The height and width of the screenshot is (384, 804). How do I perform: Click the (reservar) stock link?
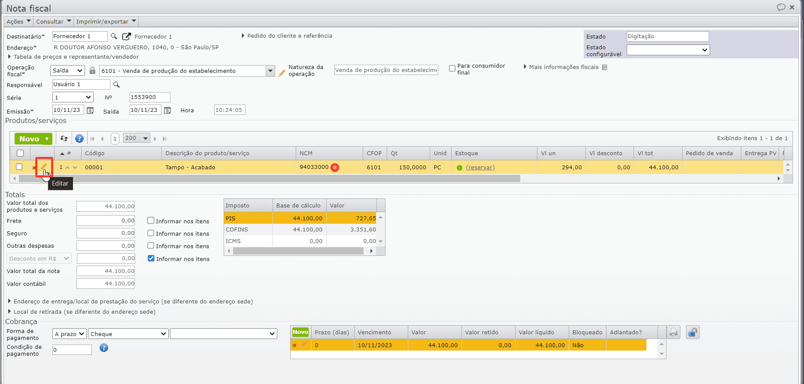[x=480, y=168]
